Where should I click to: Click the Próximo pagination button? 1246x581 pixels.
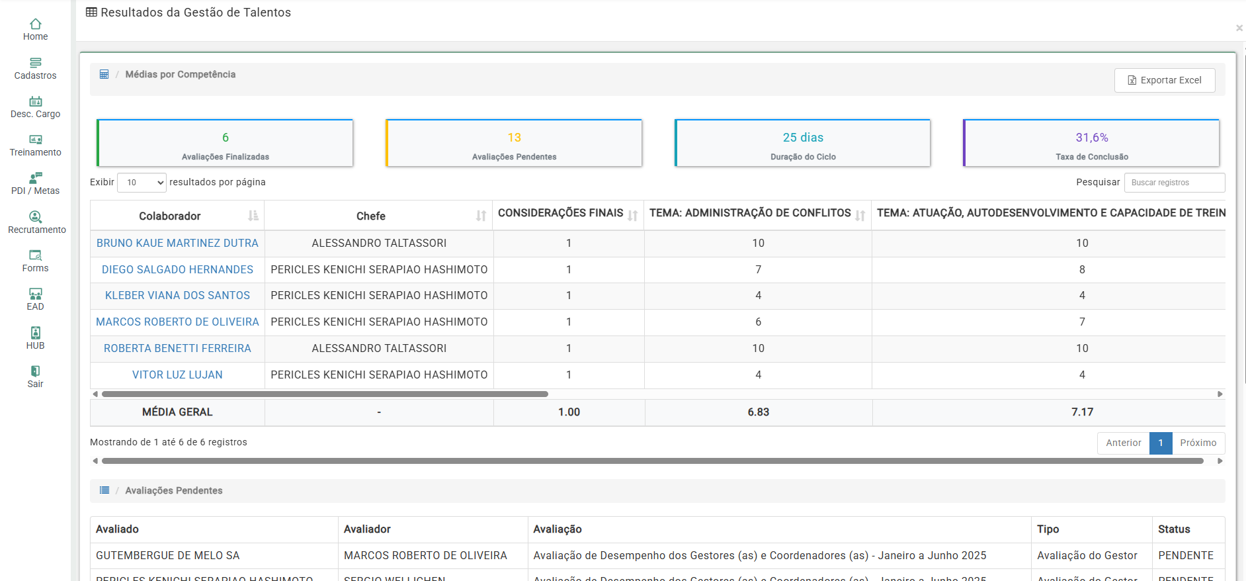[1198, 443]
